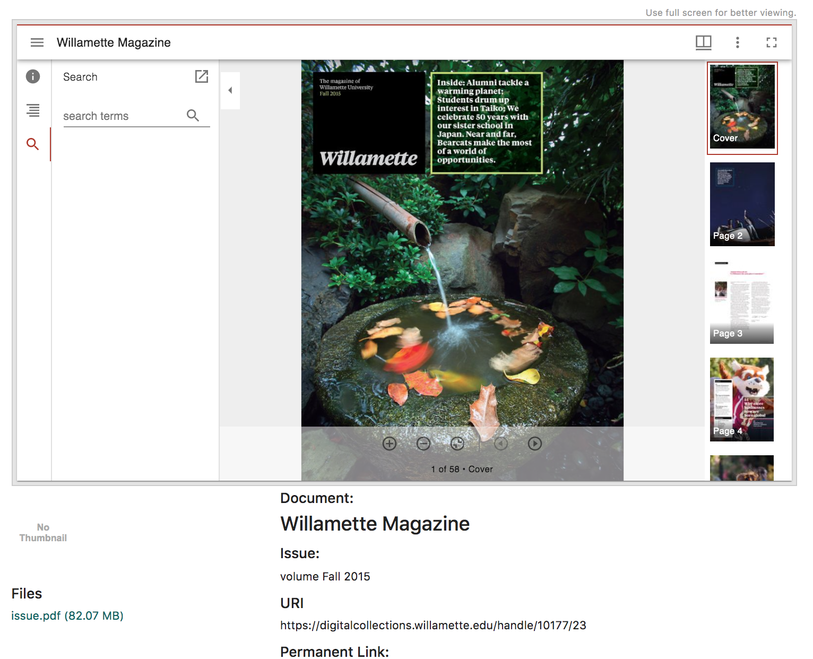Screen dimensions: 813x659
Task: Go to previous page arrow
Action: [501, 444]
